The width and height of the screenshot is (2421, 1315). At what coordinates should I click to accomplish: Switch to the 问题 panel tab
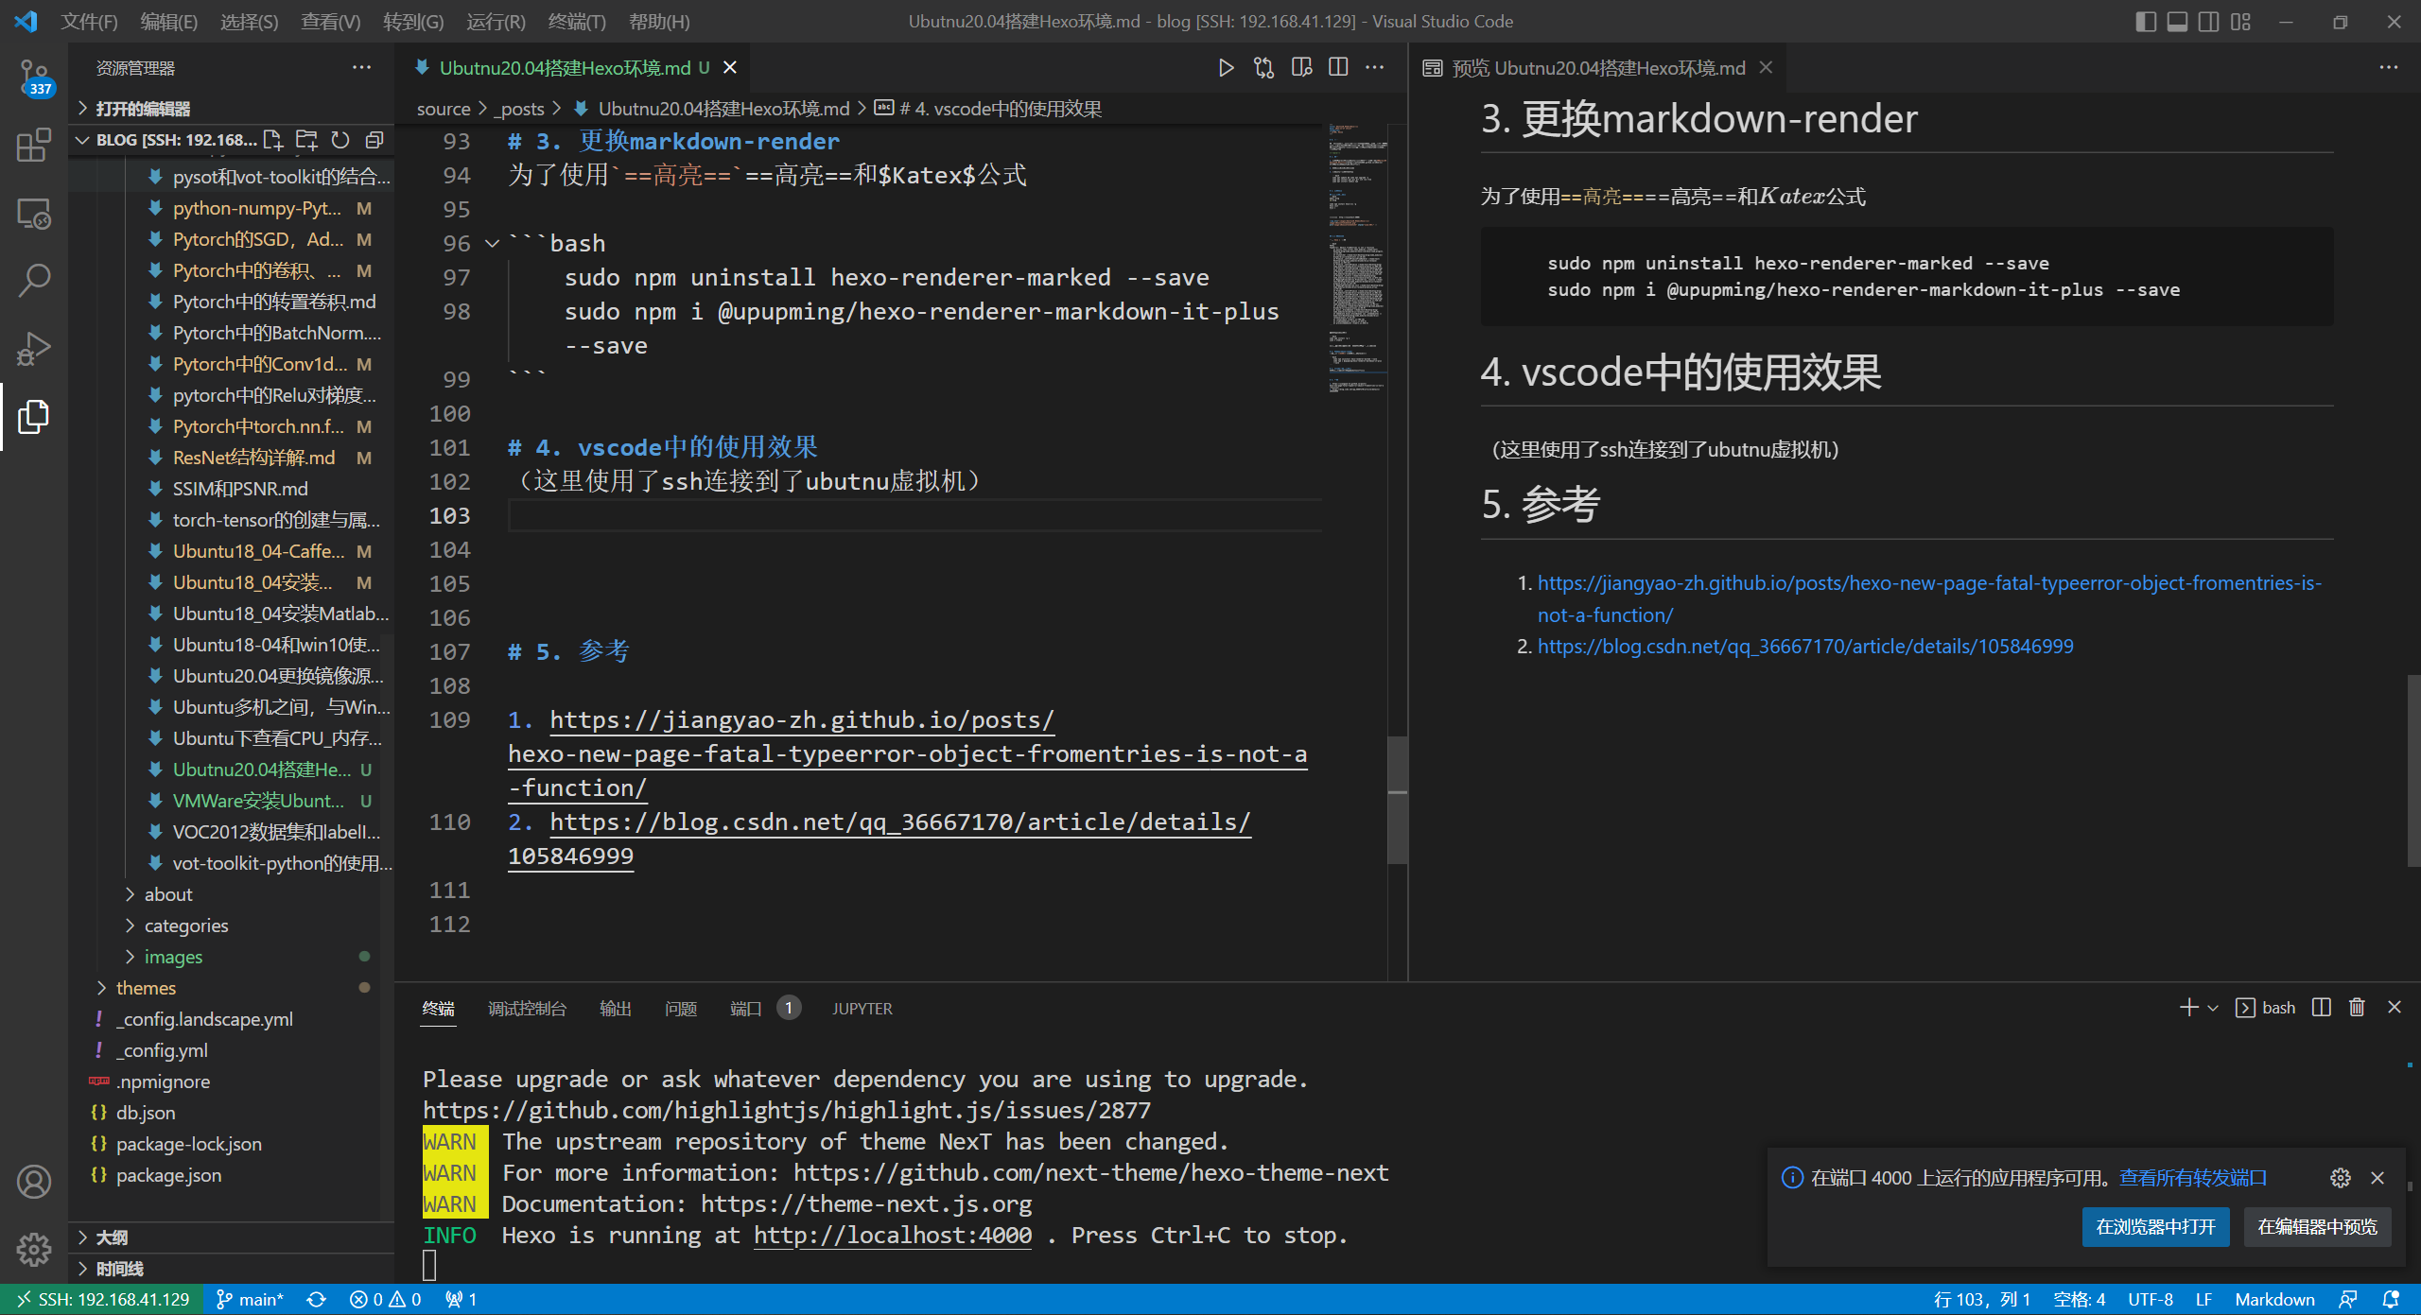click(x=681, y=1009)
